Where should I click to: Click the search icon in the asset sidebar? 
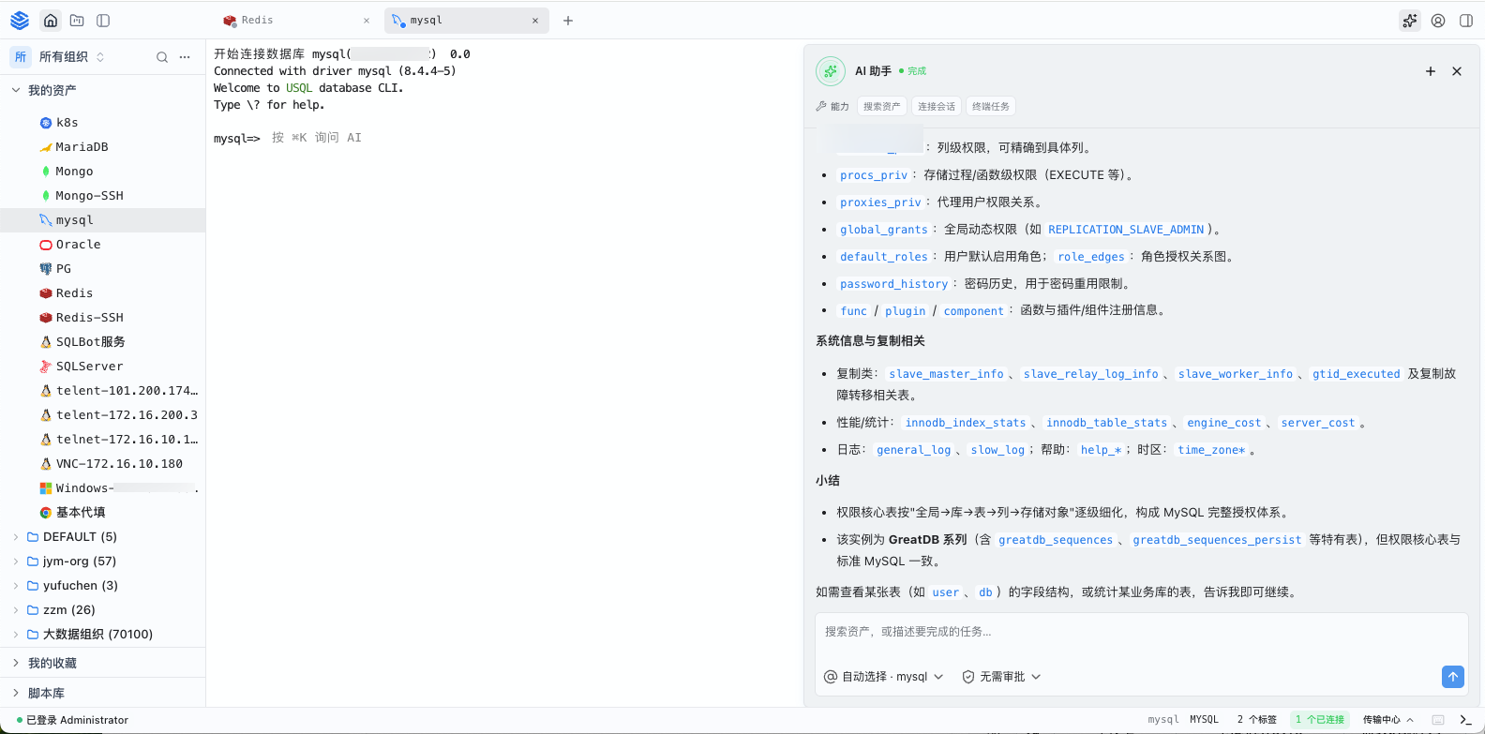click(x=162, y=57)
